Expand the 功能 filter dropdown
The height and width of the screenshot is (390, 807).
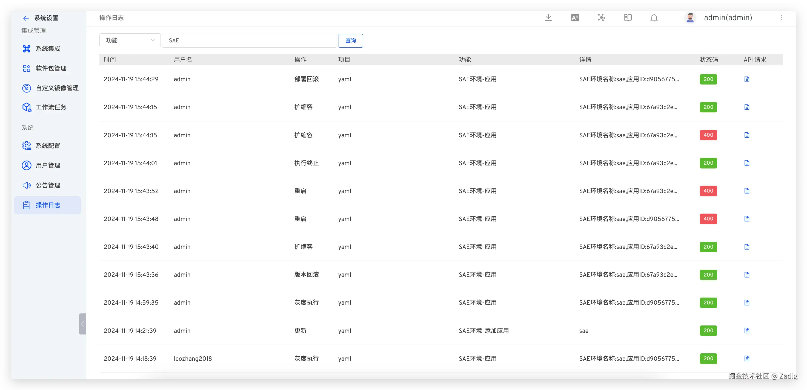tap(130, 40)
